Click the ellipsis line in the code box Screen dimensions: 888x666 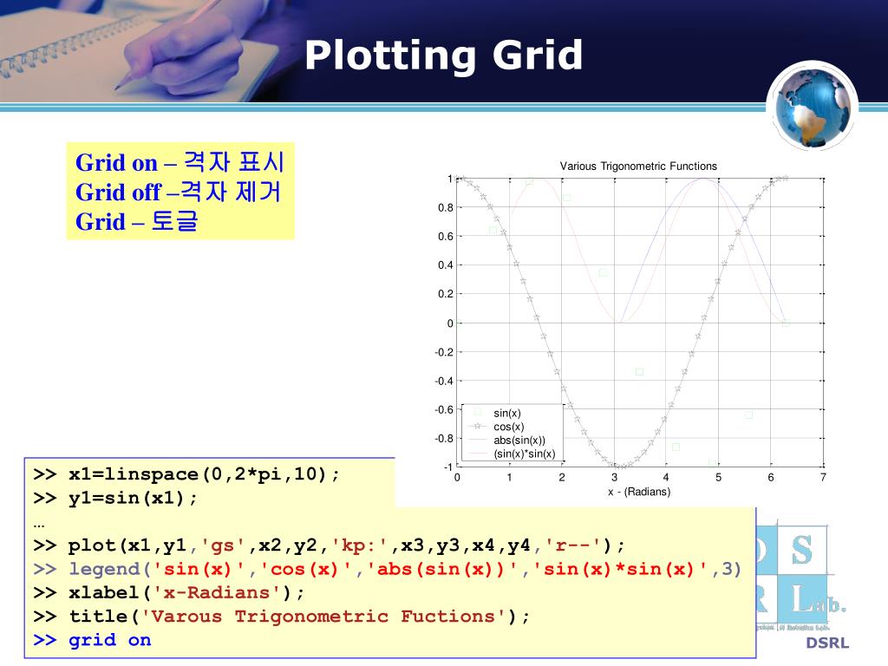pyautogui.click(x=38, y=526)
